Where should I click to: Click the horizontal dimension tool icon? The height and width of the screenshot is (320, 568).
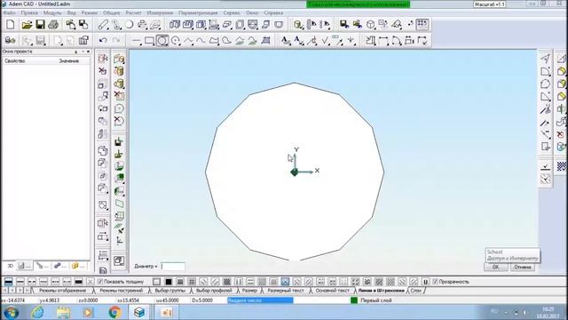383,41
